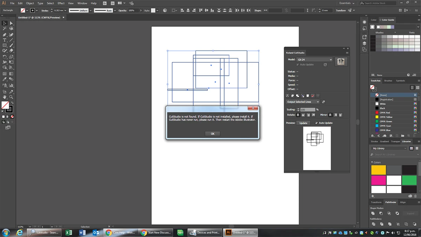Open Bridge via the Br icon
This screenshot has height=237, width=421.
(104, 3)
